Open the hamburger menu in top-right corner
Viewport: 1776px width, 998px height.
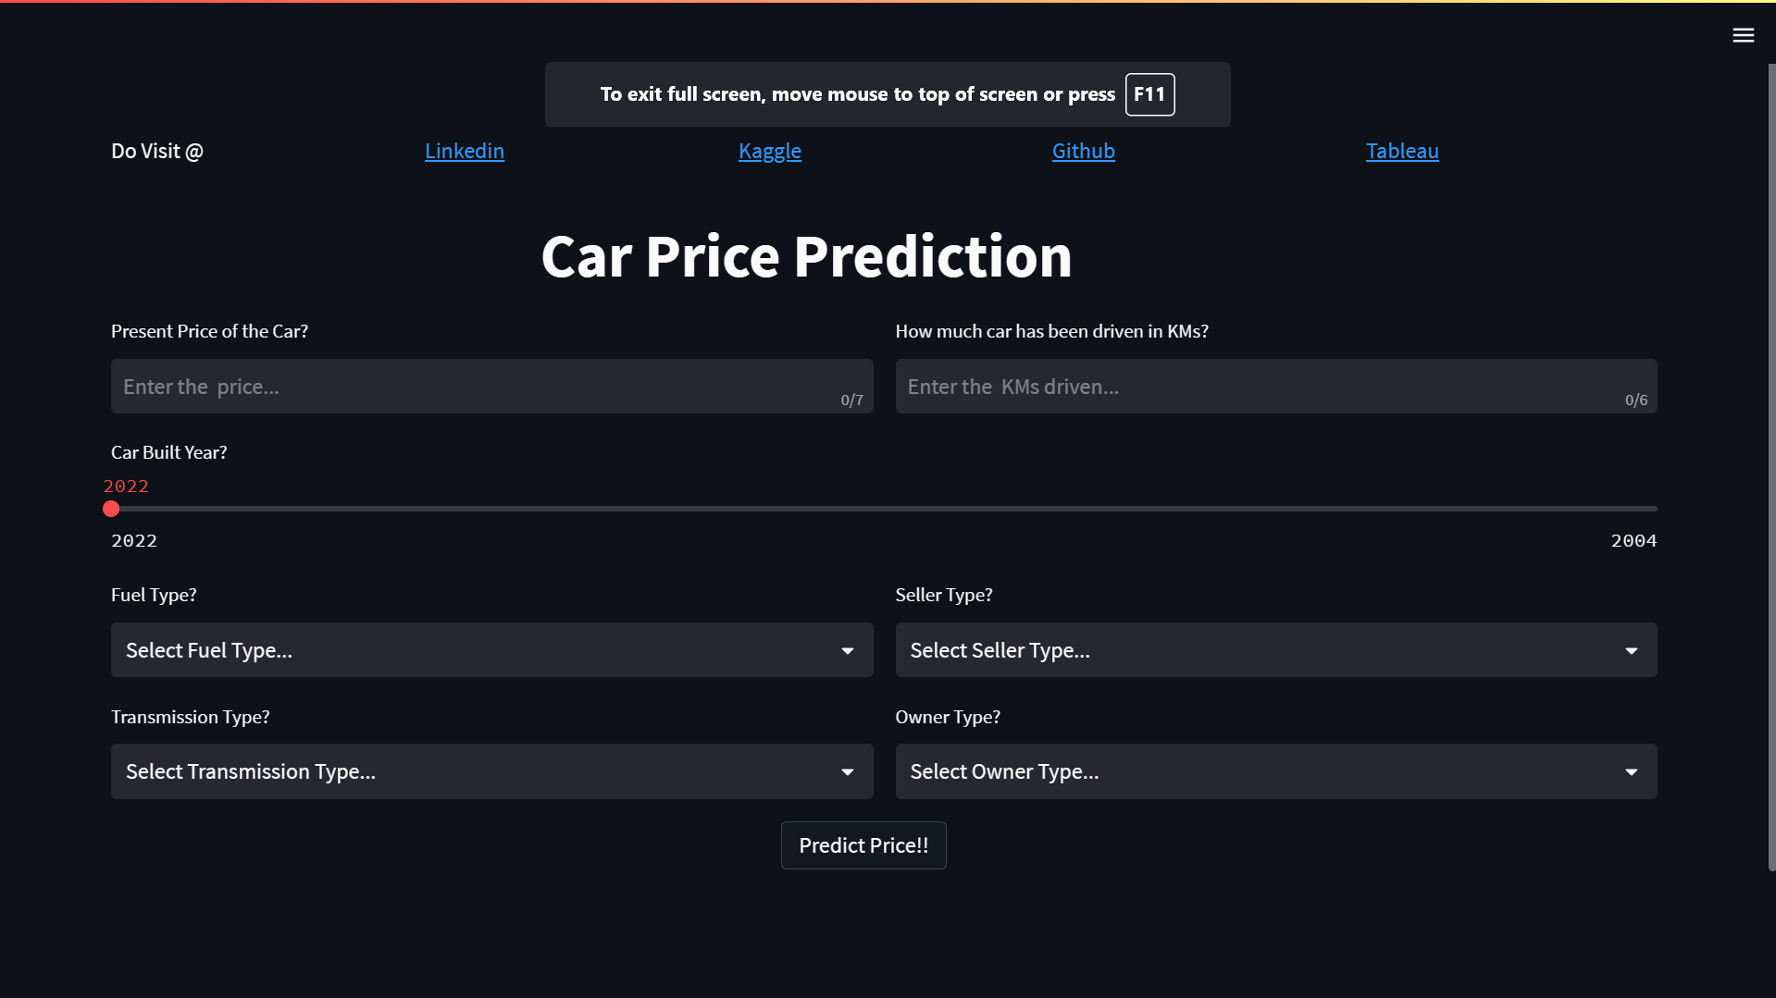coord(1743,35)
